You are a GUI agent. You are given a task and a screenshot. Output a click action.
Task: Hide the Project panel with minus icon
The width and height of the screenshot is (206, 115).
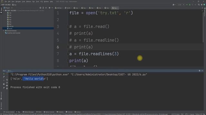pos(52,8)
